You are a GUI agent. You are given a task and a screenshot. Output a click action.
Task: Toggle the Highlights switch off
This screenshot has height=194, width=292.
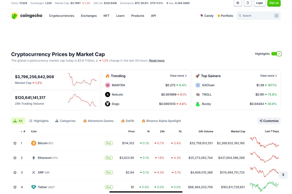point(276,54)
